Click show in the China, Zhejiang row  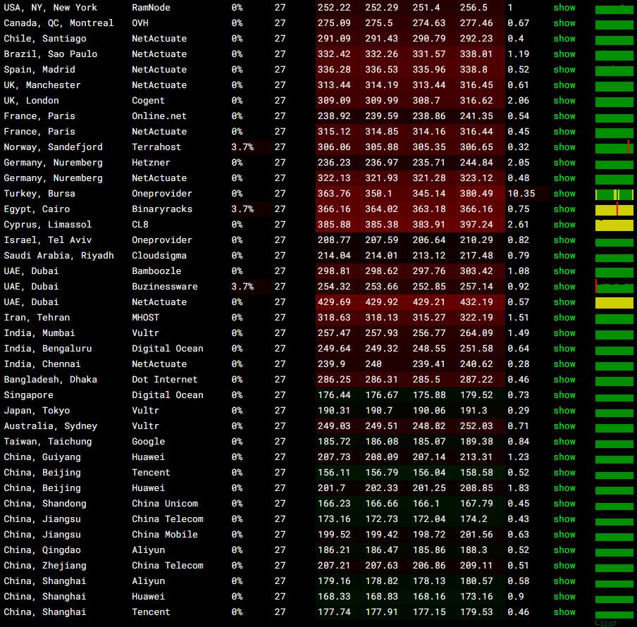pyautogui.click(x=564, y=565)
